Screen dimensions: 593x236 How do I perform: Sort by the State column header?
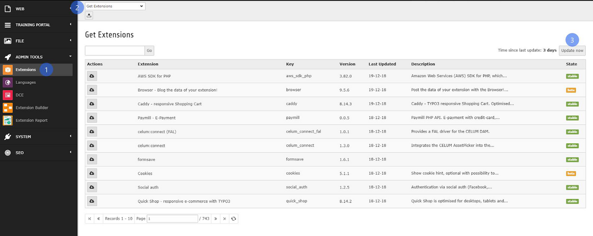571,64
